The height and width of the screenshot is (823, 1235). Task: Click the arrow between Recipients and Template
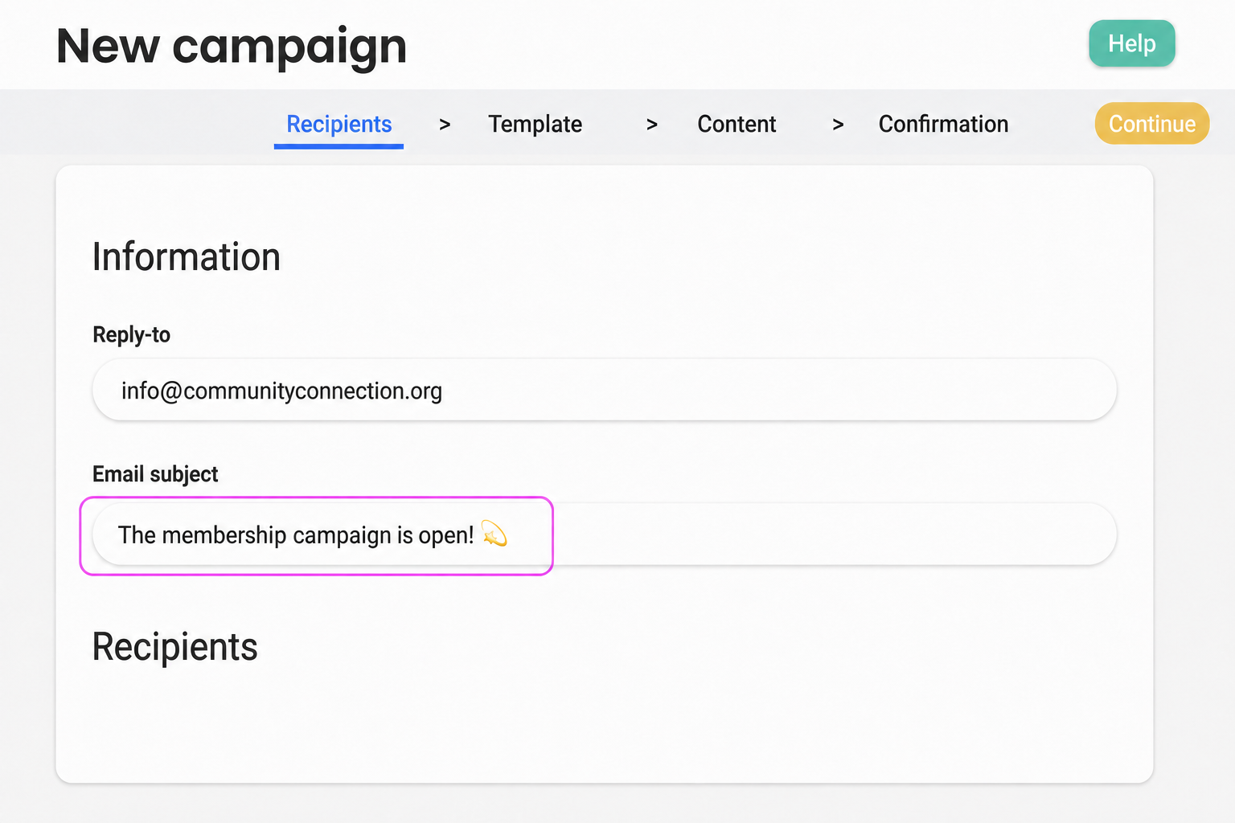point(445,125)
